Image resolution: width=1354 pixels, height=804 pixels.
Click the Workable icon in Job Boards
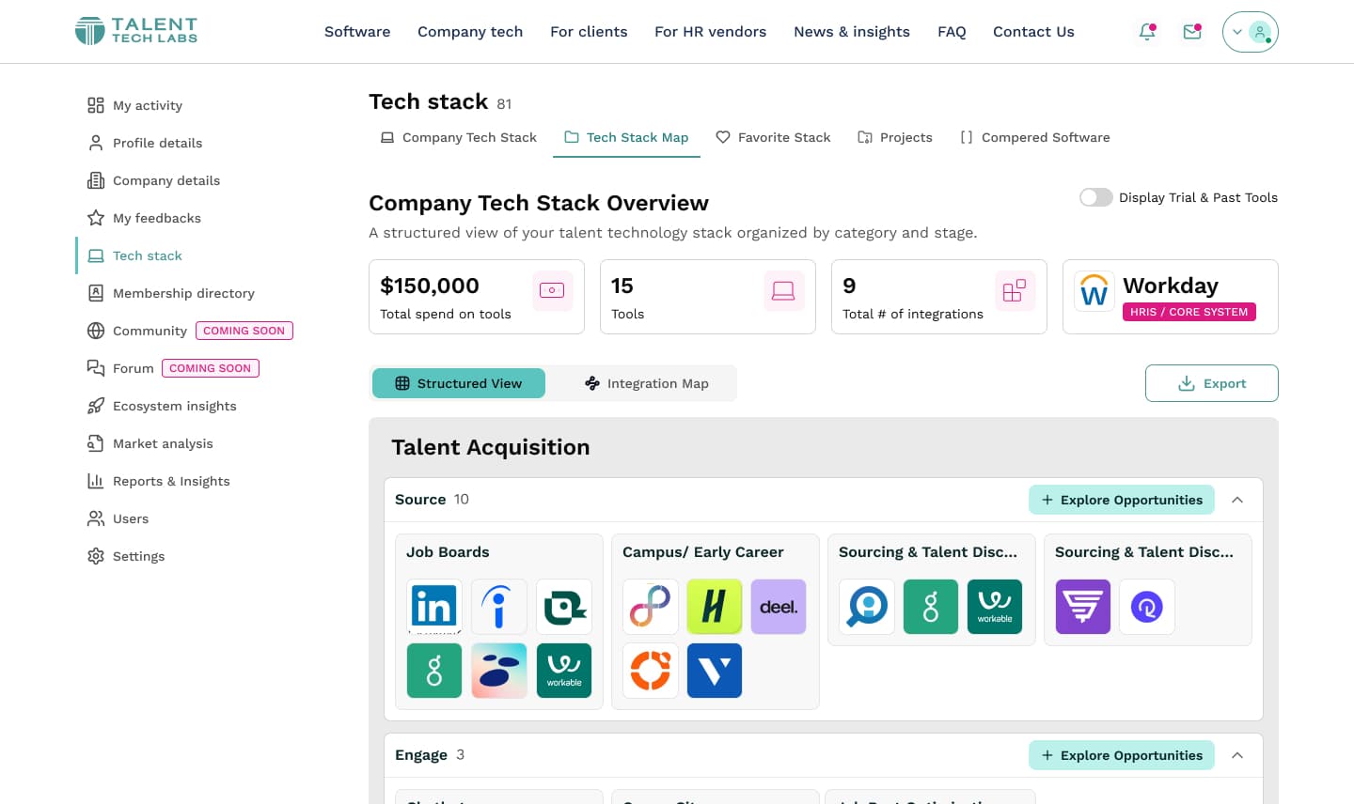[x=563, y=670]
